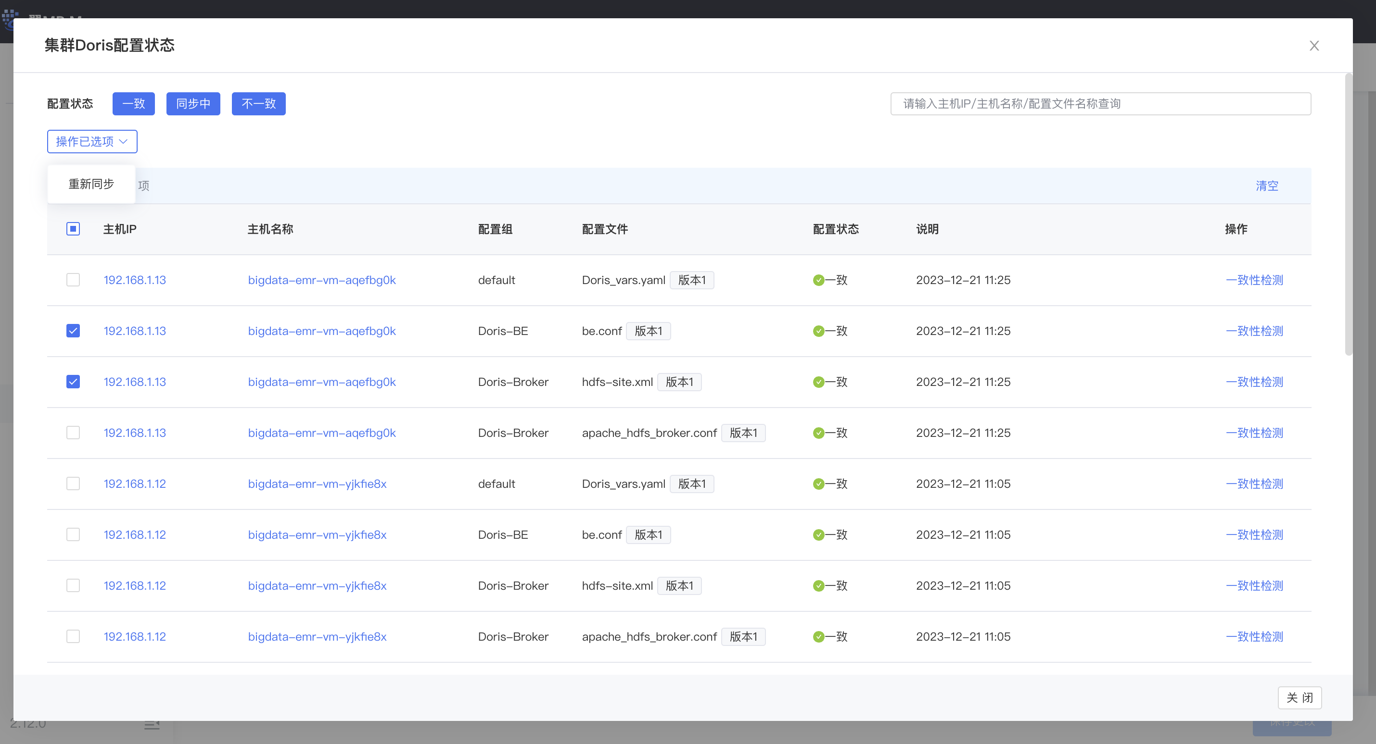1376x744 pixels.
Task: Focus the host IP/name search field
Action: [x=1100, y=103]
